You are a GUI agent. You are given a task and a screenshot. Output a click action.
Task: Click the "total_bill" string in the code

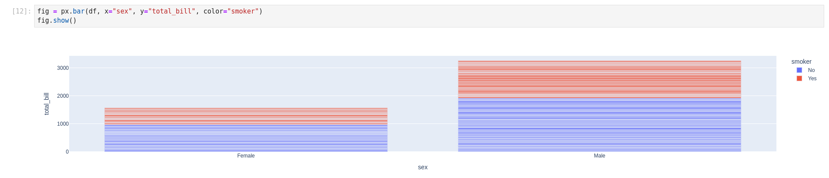pyautogui.click(x=172, y=11)
